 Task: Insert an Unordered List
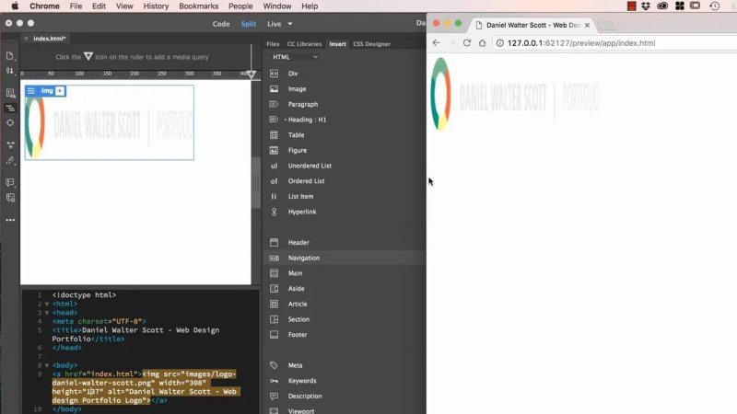click(310, 166)
